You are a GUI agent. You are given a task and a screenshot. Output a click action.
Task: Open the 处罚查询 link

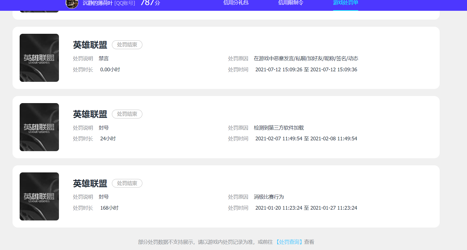289,242
